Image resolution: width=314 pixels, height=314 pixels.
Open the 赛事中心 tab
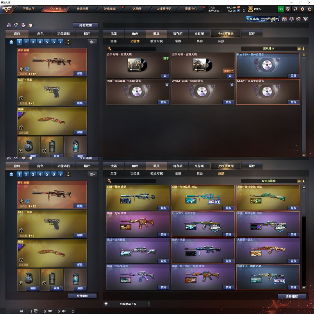(x=191, y=9)
